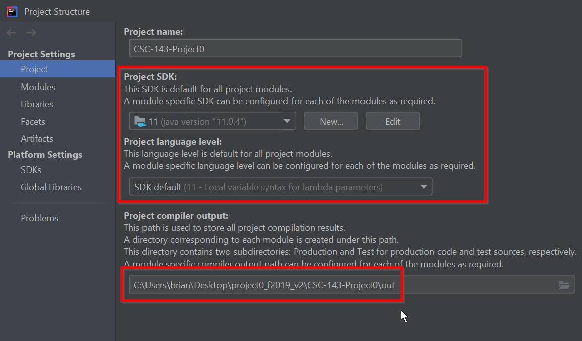The image size is (582, 341).
Task: Click the New... SDK button
Action: [331, 121]
